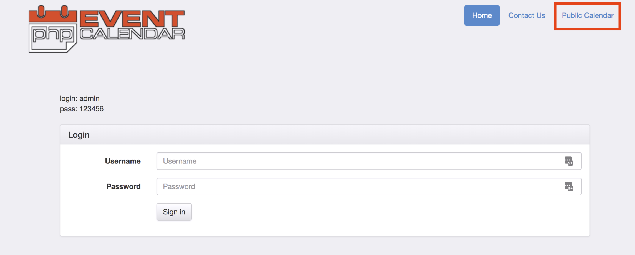Focus the Password input field
Image resolution: width=635 pixels, height=255 pixels.
coord(369,186)
